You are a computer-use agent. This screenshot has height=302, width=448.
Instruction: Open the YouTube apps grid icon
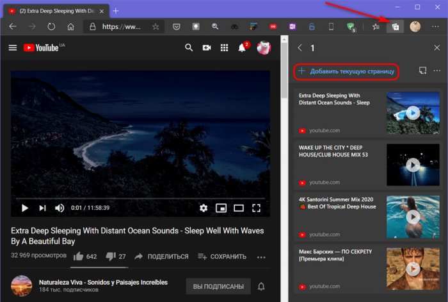pyautogui.click(x=224, y=48)
